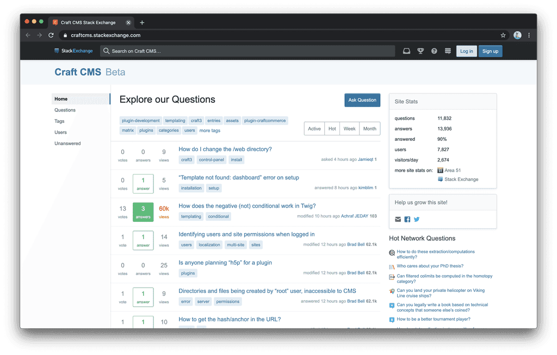
Task: Open the site switcher icon in top bar
Action: coord(448,51)
